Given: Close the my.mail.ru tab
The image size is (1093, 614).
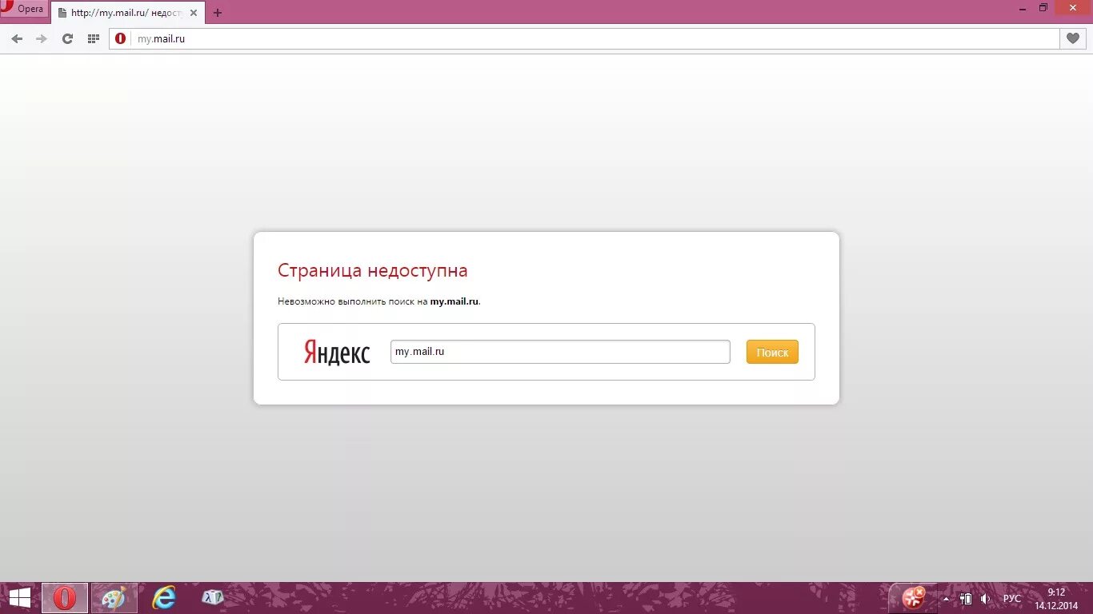Looking at the screenshot, I should coord(193,13).
